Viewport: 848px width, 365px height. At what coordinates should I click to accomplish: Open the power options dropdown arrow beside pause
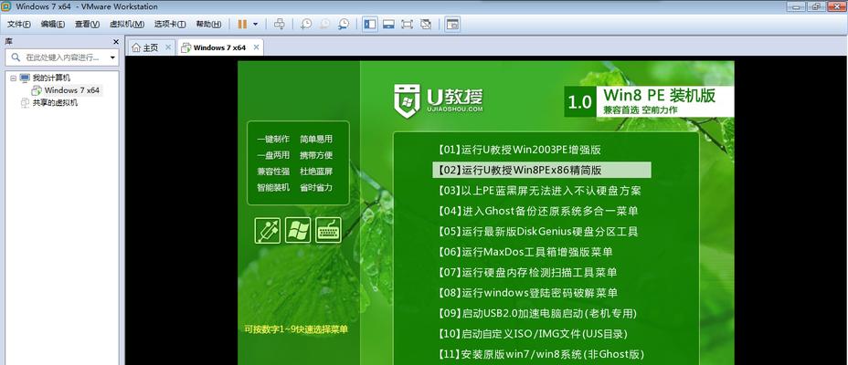pos(255,25)
